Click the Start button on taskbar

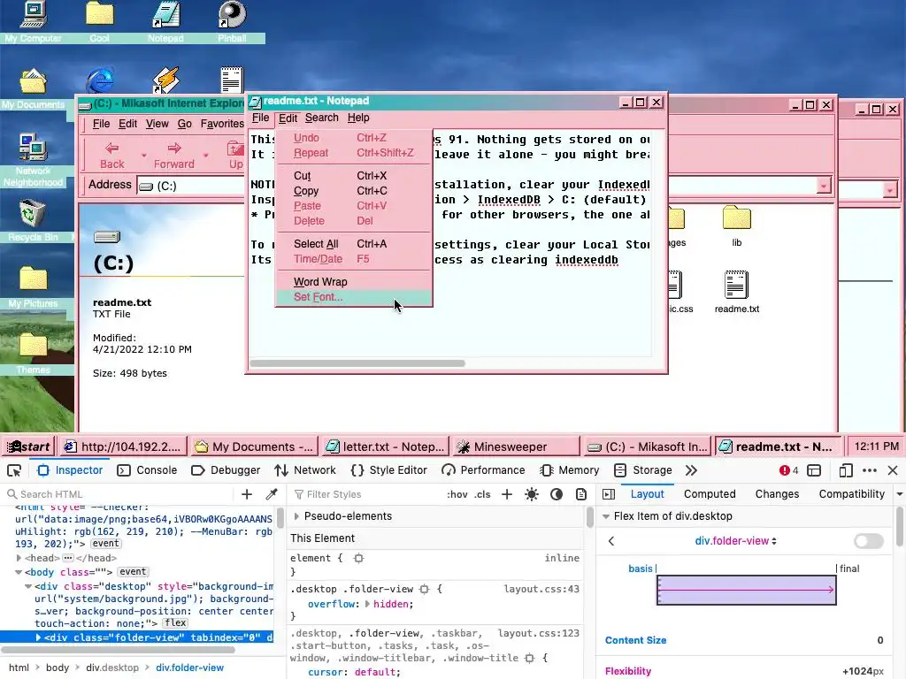[x=29, y=446]
